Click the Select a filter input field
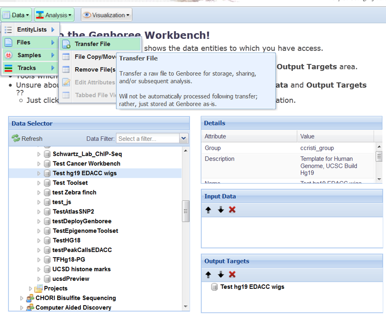Viewport: 386px width, 330px height. pyautogui.click(x=147, y=139)
